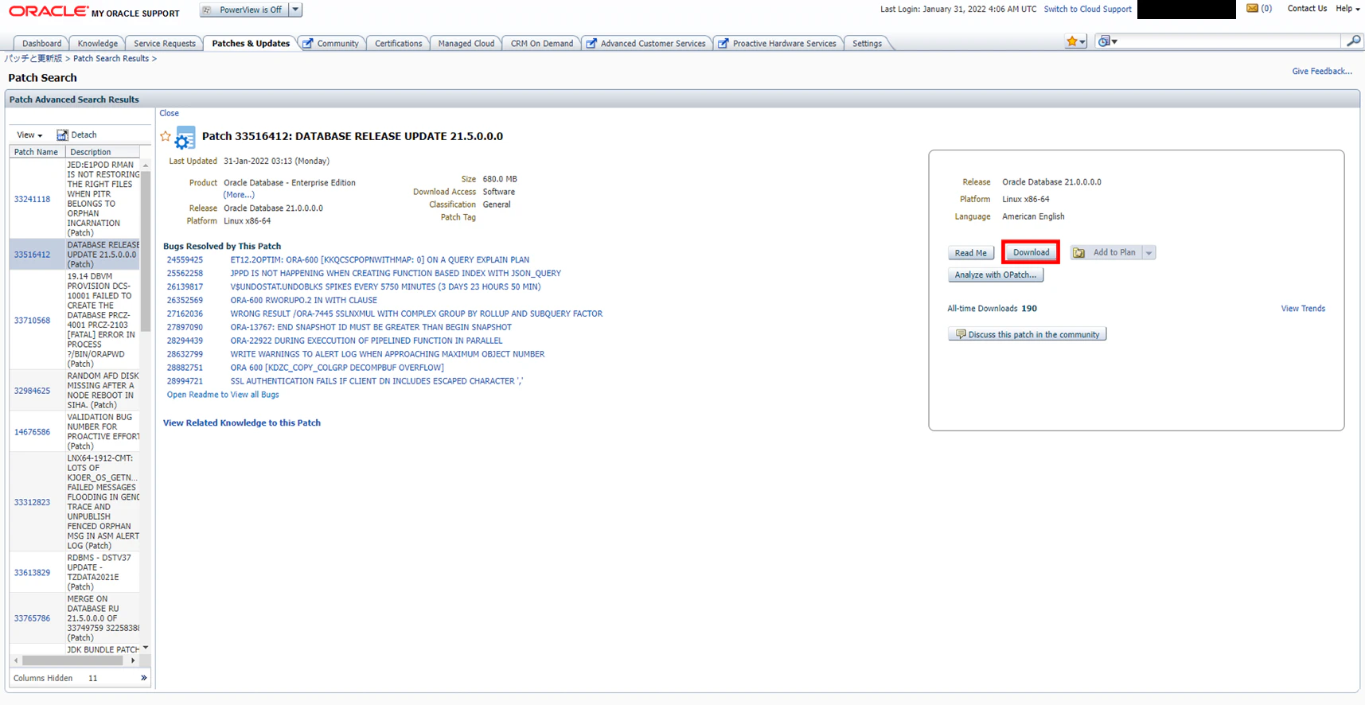Open the Certifications tab
1365x705 pixels.
[399, 43]
